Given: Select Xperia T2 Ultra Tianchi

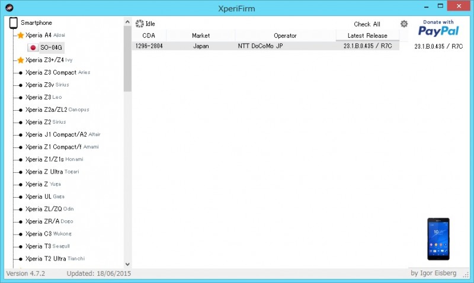Looking at the screenshot, I should [55, 259].
